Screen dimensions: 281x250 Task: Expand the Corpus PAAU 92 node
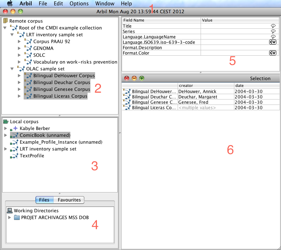pyautogui.click(x=19, y=42)
